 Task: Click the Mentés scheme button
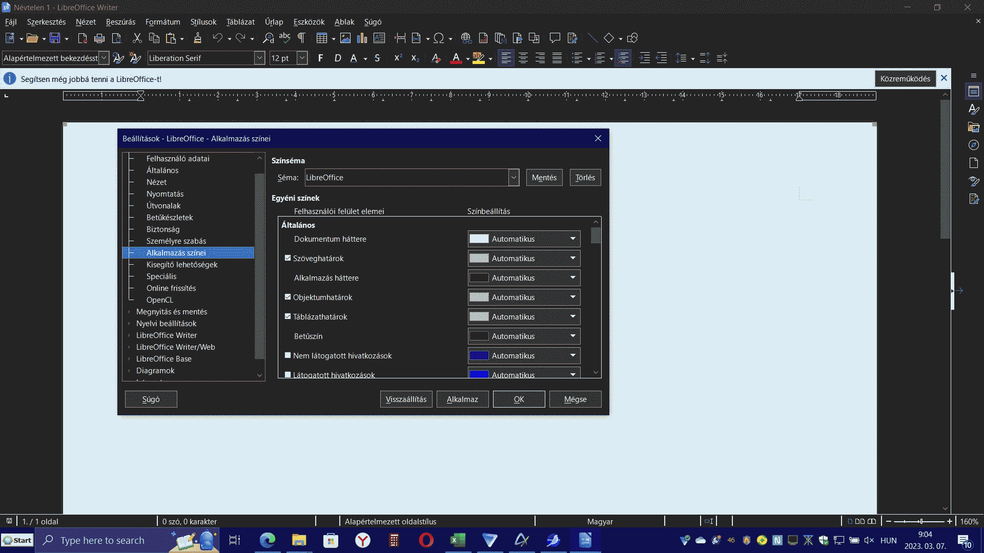544,178
